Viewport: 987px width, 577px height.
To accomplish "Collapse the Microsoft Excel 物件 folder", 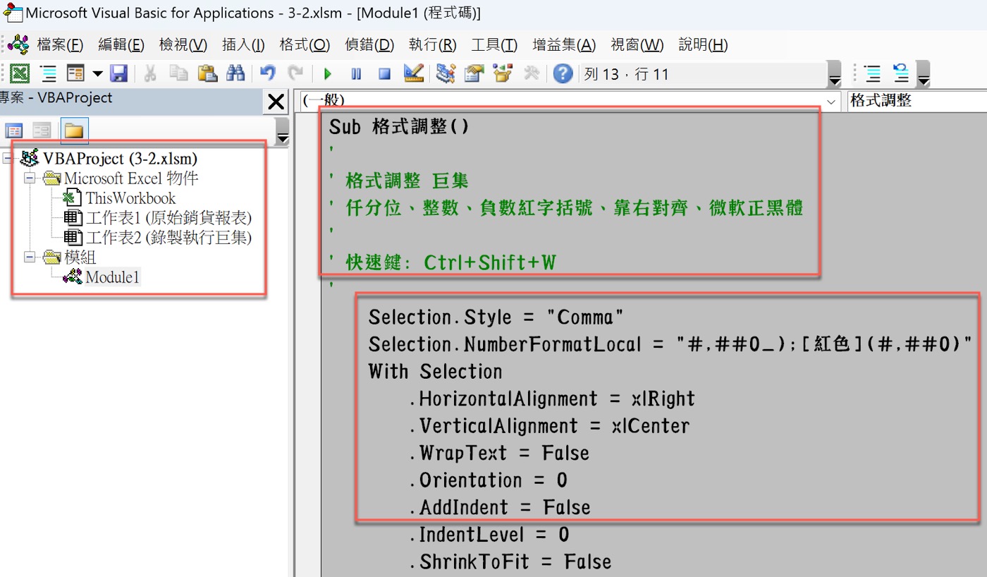I will (x=29, y=178).
